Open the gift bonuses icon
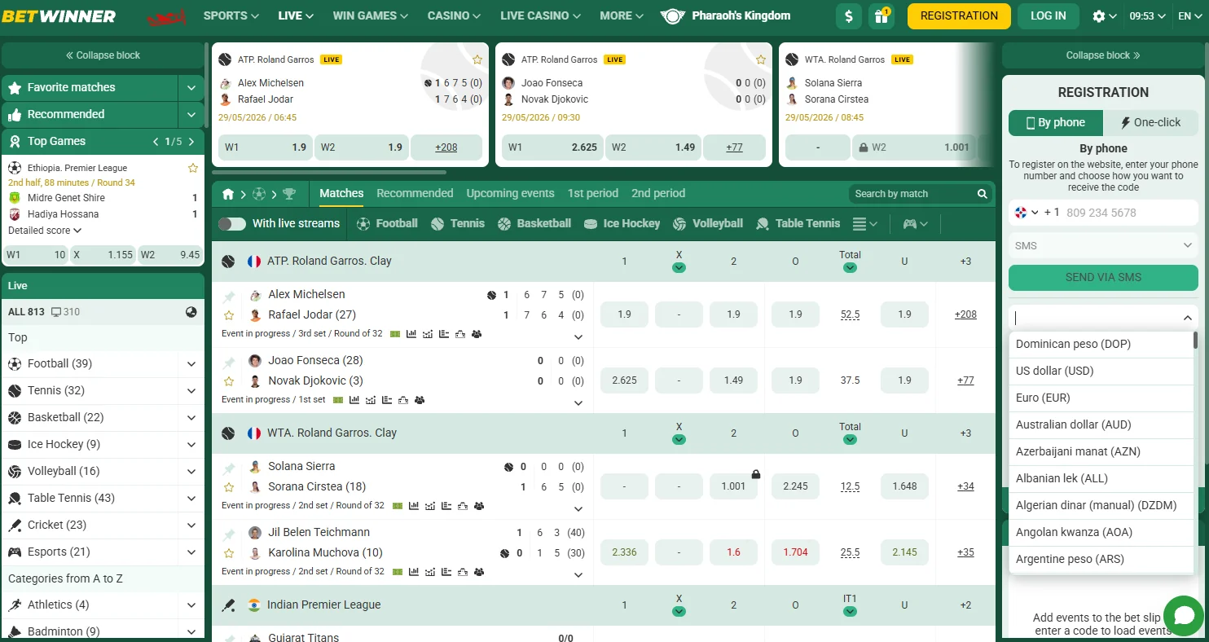The width and height of the screenshot is (1209, 642). [880, 15]
